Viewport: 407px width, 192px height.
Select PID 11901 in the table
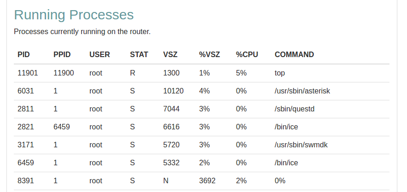tap(28, 73)
